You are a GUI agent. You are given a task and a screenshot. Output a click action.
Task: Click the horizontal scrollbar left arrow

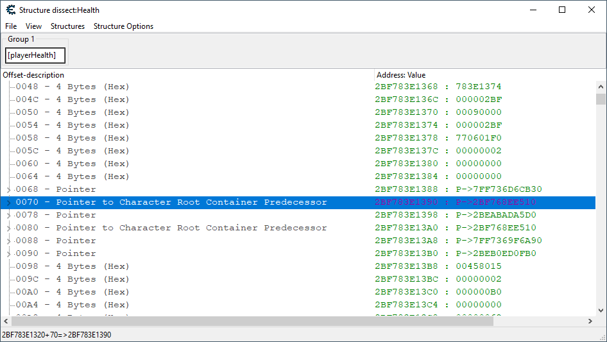pos(6,321)
